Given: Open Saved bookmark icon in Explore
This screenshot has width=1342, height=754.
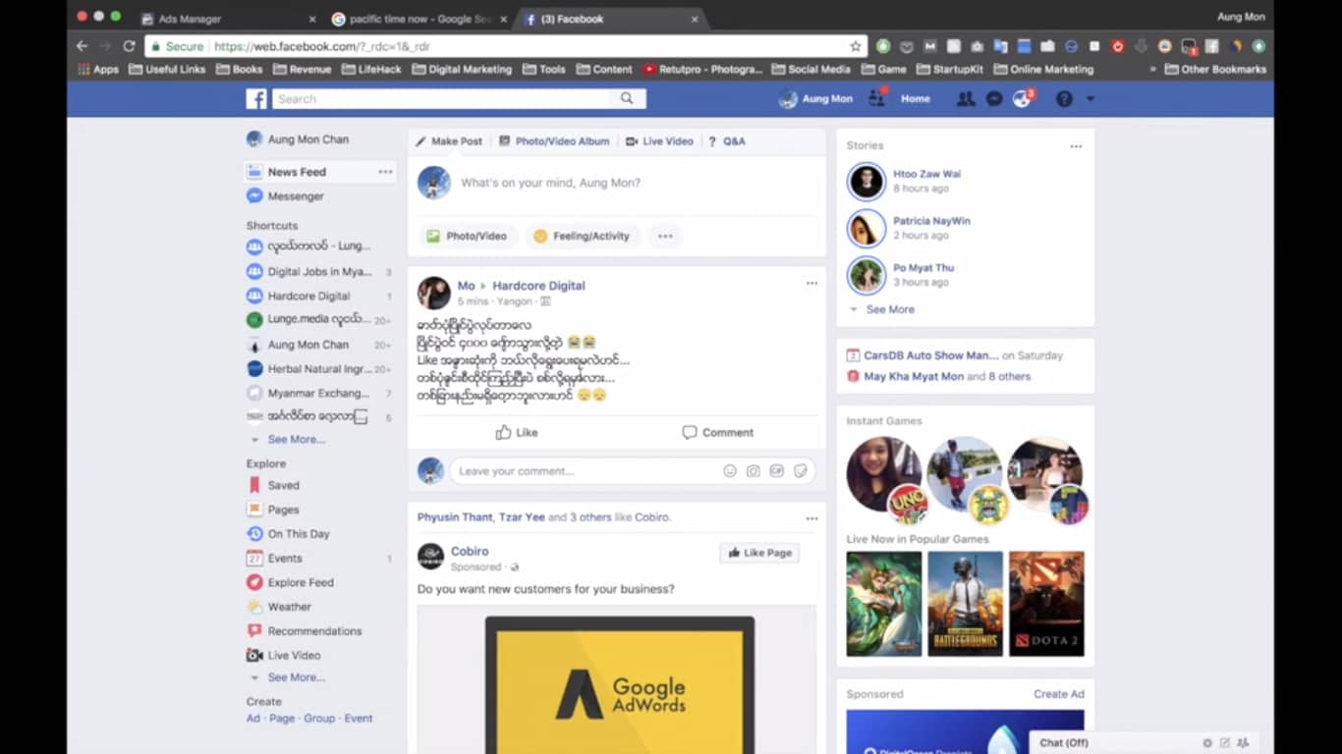Looking at the screenshot, I should click(254, 485).
